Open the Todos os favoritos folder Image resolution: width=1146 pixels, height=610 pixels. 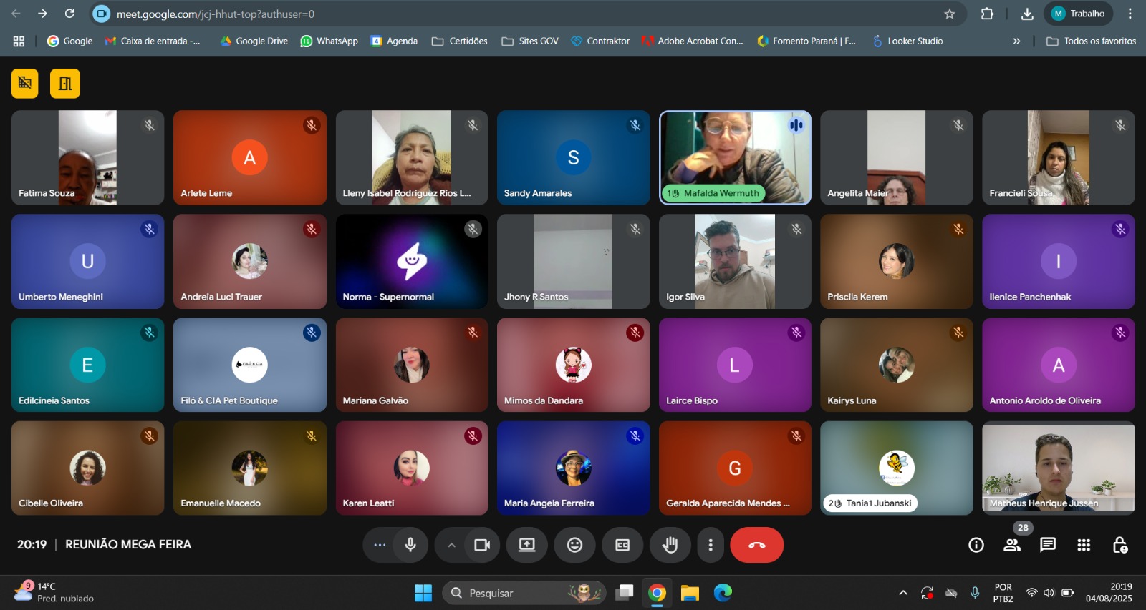coord(1092,41)
